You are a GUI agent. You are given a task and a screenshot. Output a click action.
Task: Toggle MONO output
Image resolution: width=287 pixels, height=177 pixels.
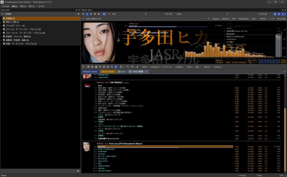[263, 19]
